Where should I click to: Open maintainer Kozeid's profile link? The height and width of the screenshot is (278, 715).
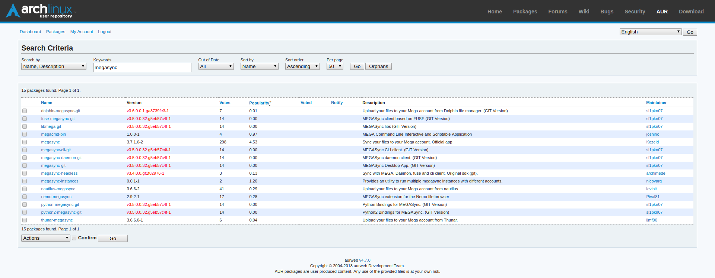pos(652,142)
